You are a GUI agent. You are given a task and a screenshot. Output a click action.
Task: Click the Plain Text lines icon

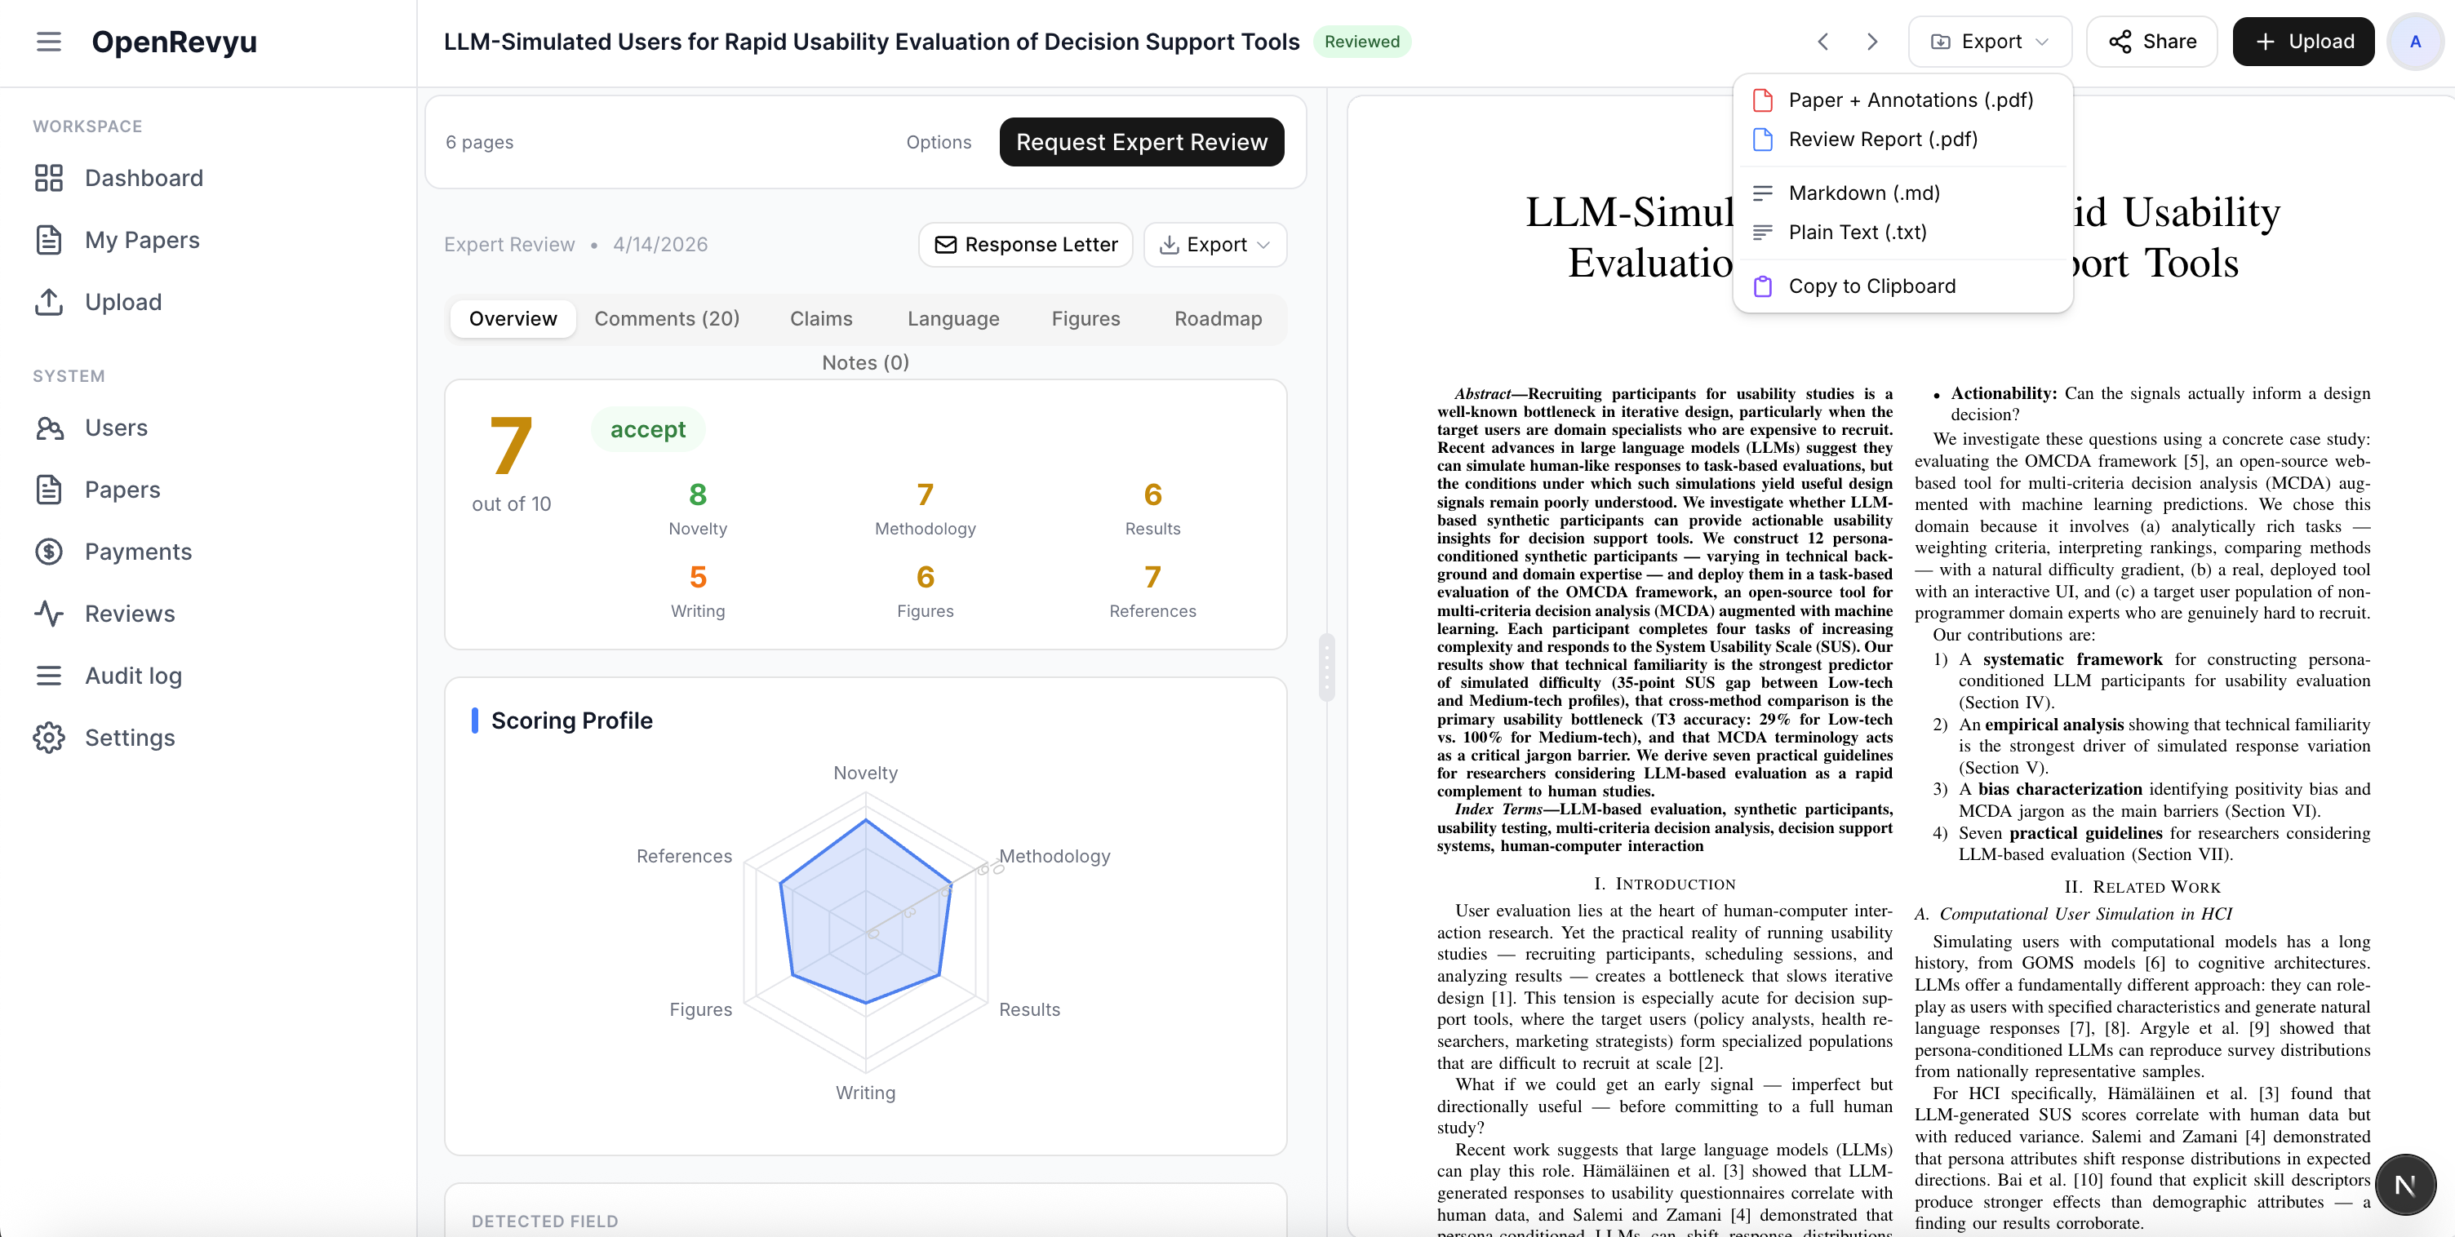(1763, 233)
